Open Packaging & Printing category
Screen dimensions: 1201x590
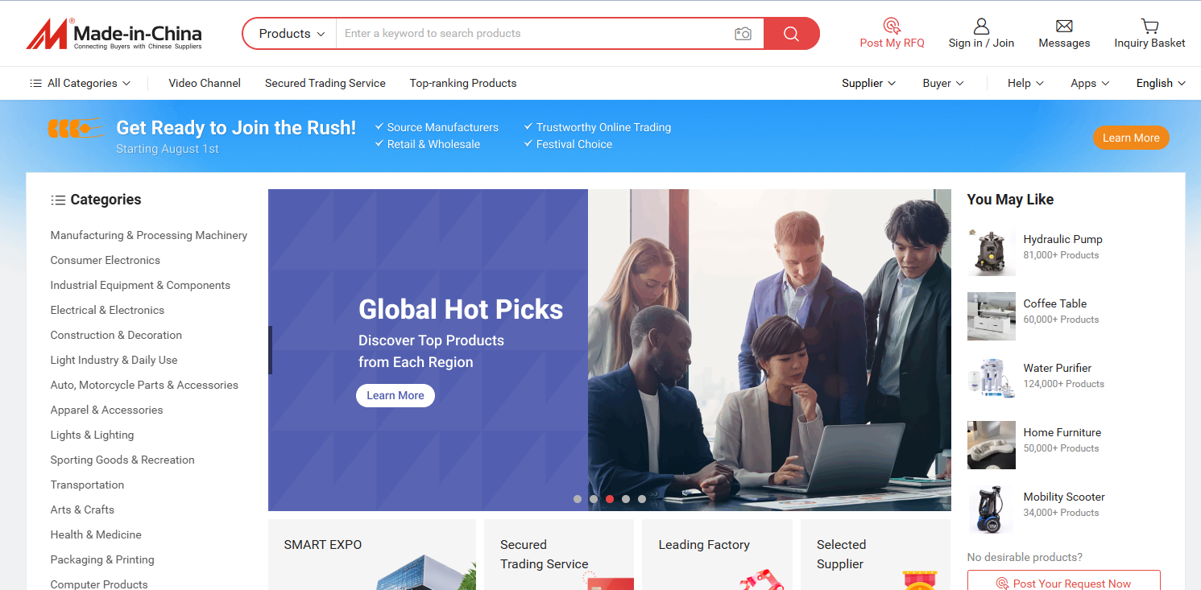pyautogui.click(x=102, y=559)
